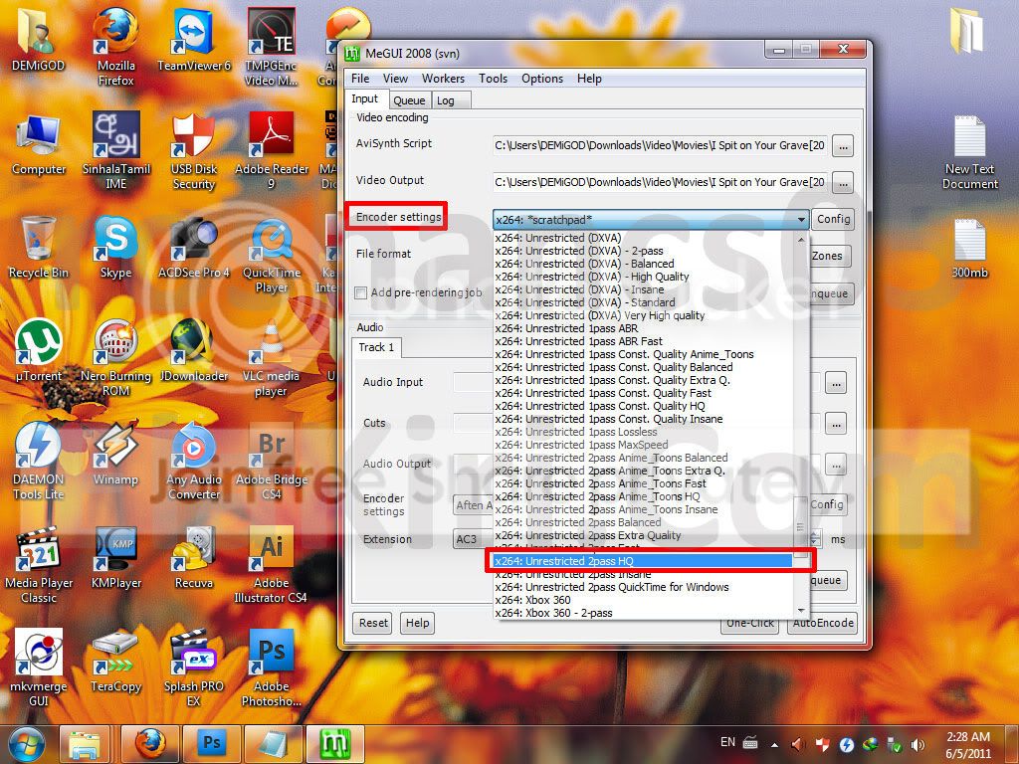The height and width of the screenshot is (764, 1019).
Task: Open the Recycle Bin
Action: point(38,247)
